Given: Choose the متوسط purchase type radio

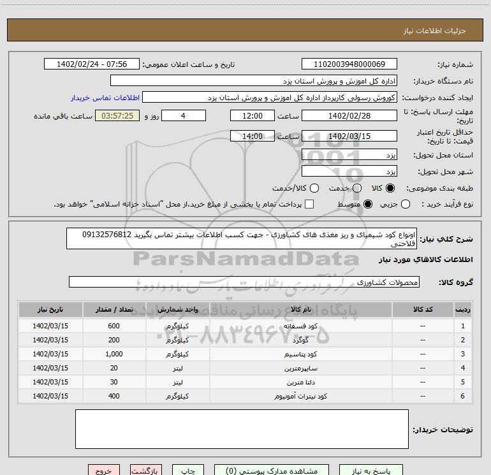Looking at the screenshot, I should coord(368,204).
